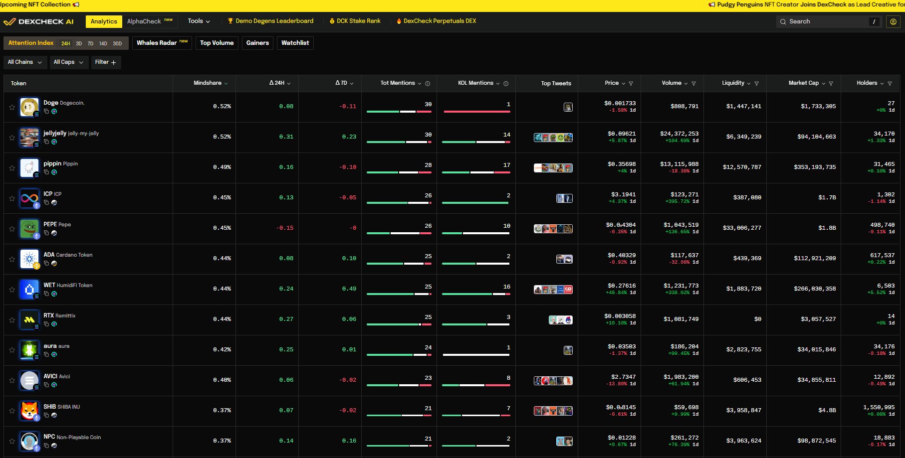This screenshot has height=458, width=905.
Task: Open the Filter + button
Action: point(105,62)
